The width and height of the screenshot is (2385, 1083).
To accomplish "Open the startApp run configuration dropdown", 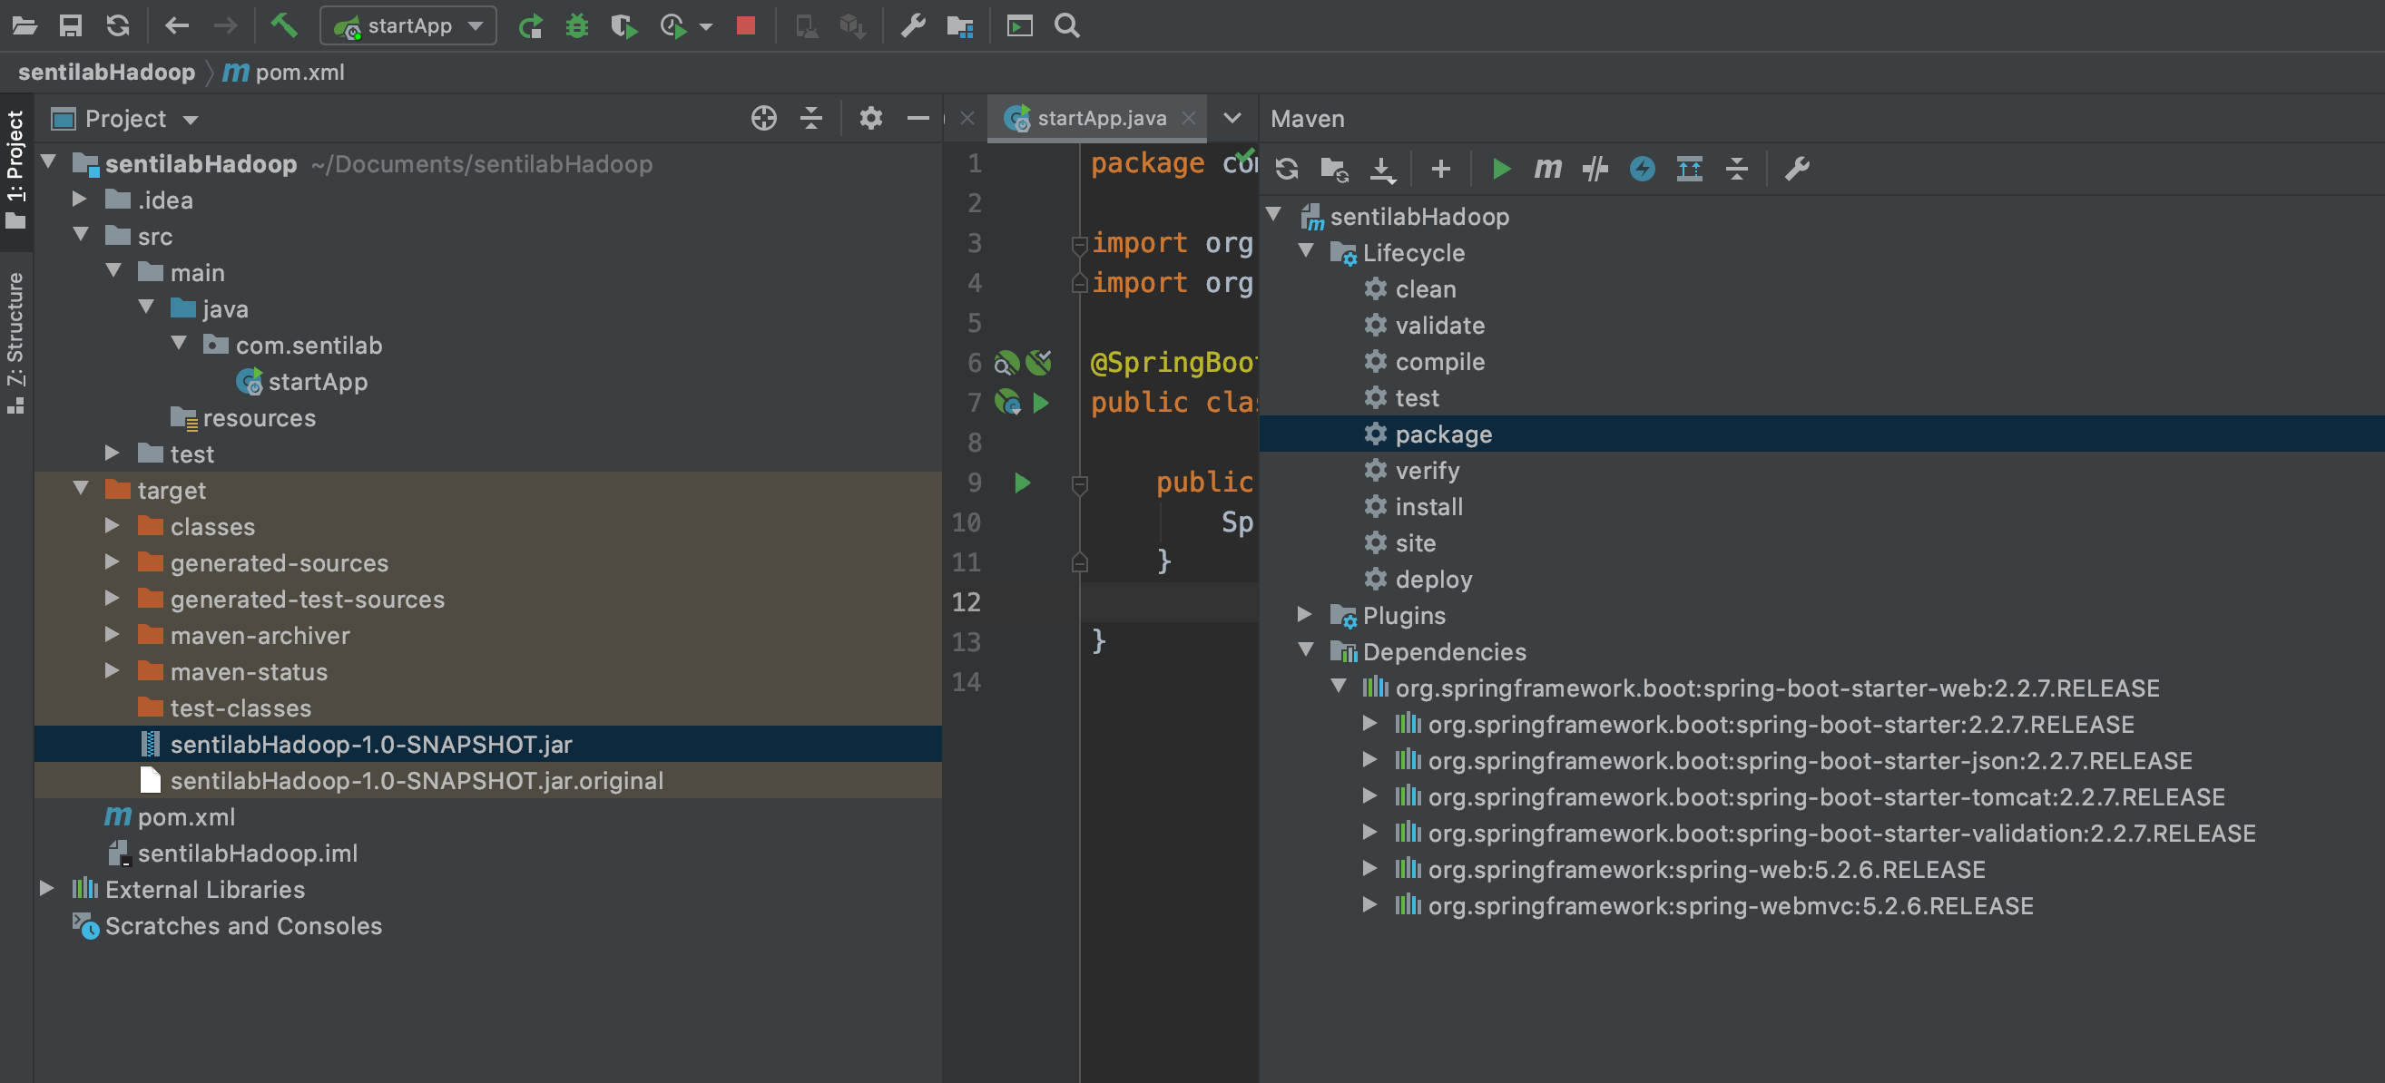I will [x=408, y=25].
